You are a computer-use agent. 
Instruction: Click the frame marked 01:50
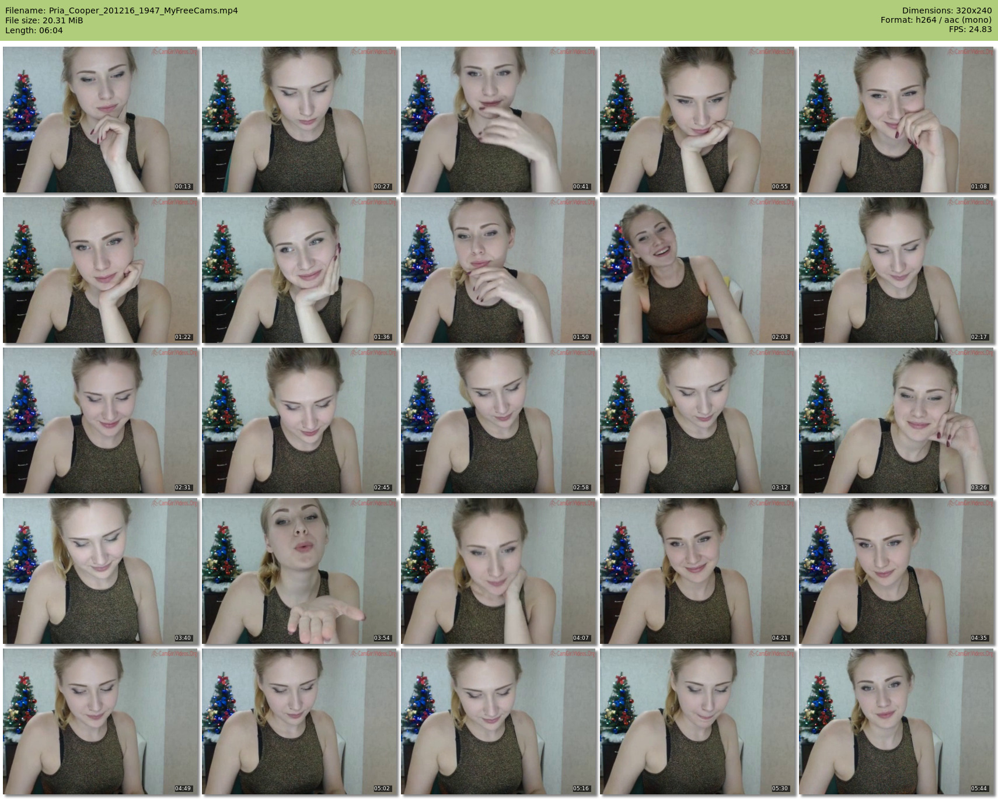click(x=499, y=270)
